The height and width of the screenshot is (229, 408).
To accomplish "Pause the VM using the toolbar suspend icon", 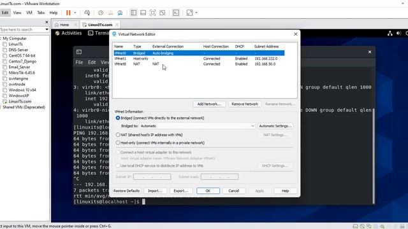I will pyautogui.click(x=68, y=13).
